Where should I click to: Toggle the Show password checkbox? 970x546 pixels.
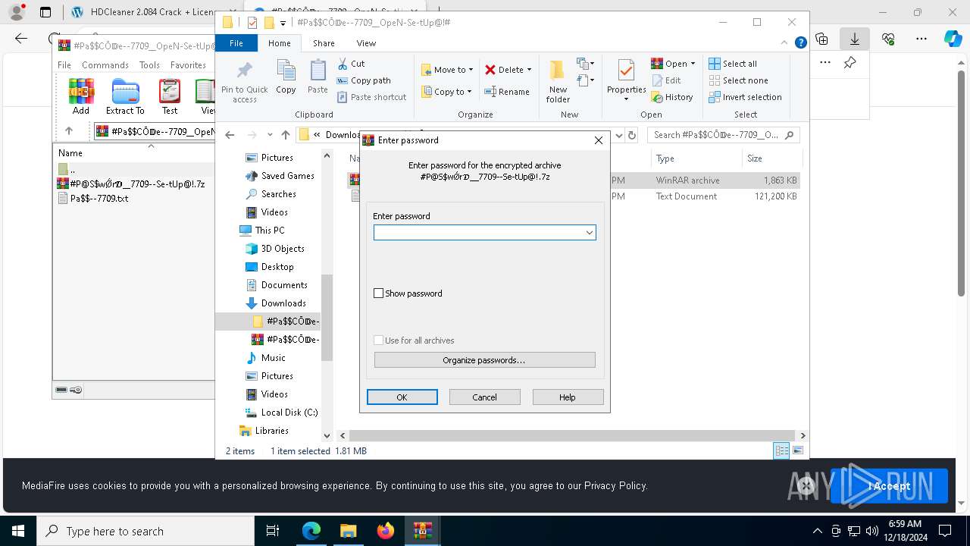[x=379, y=293]
